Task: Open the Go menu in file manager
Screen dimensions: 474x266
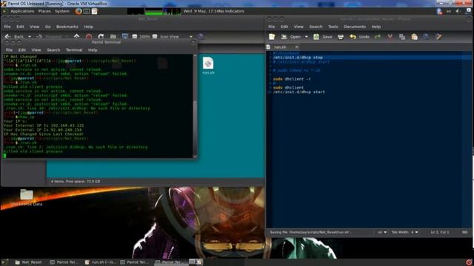Action: [47, 27]
